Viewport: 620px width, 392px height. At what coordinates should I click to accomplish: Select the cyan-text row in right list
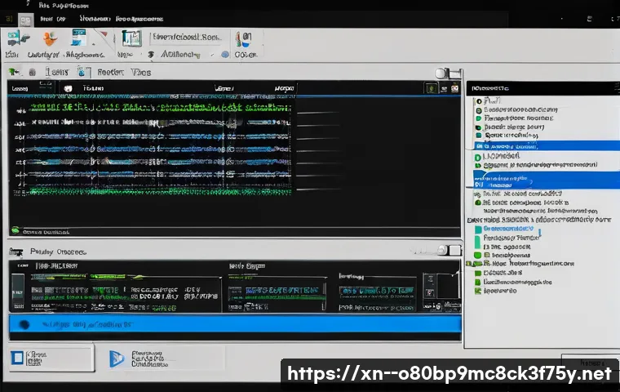(x=508, y=229)
